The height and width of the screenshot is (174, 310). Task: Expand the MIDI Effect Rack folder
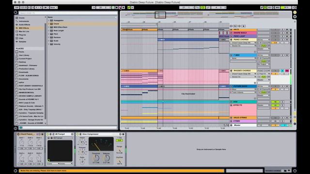(x=48, y=27)
